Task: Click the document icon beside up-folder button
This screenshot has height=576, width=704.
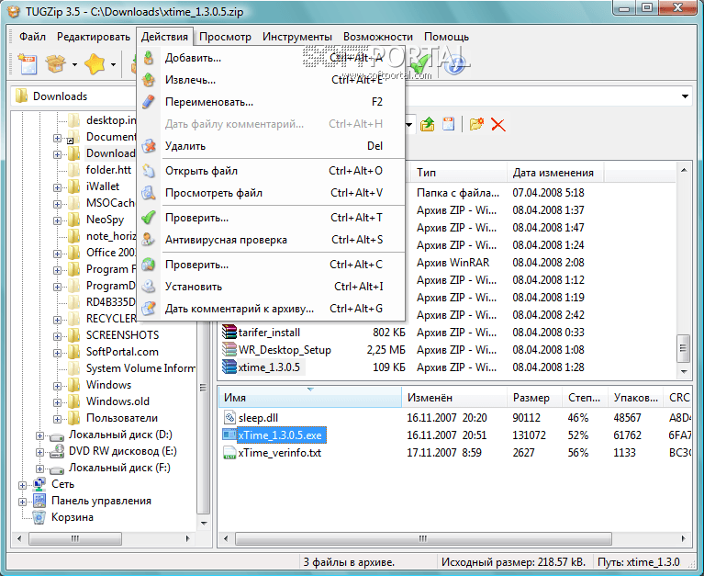Action: click(x=449, y=124)
